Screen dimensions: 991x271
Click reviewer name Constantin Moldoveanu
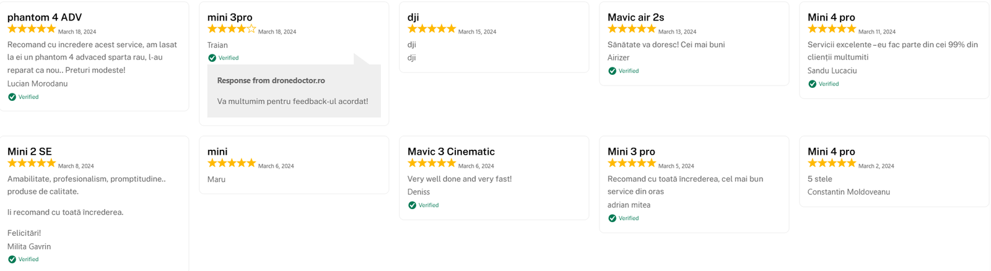click(x=849, y=192)
